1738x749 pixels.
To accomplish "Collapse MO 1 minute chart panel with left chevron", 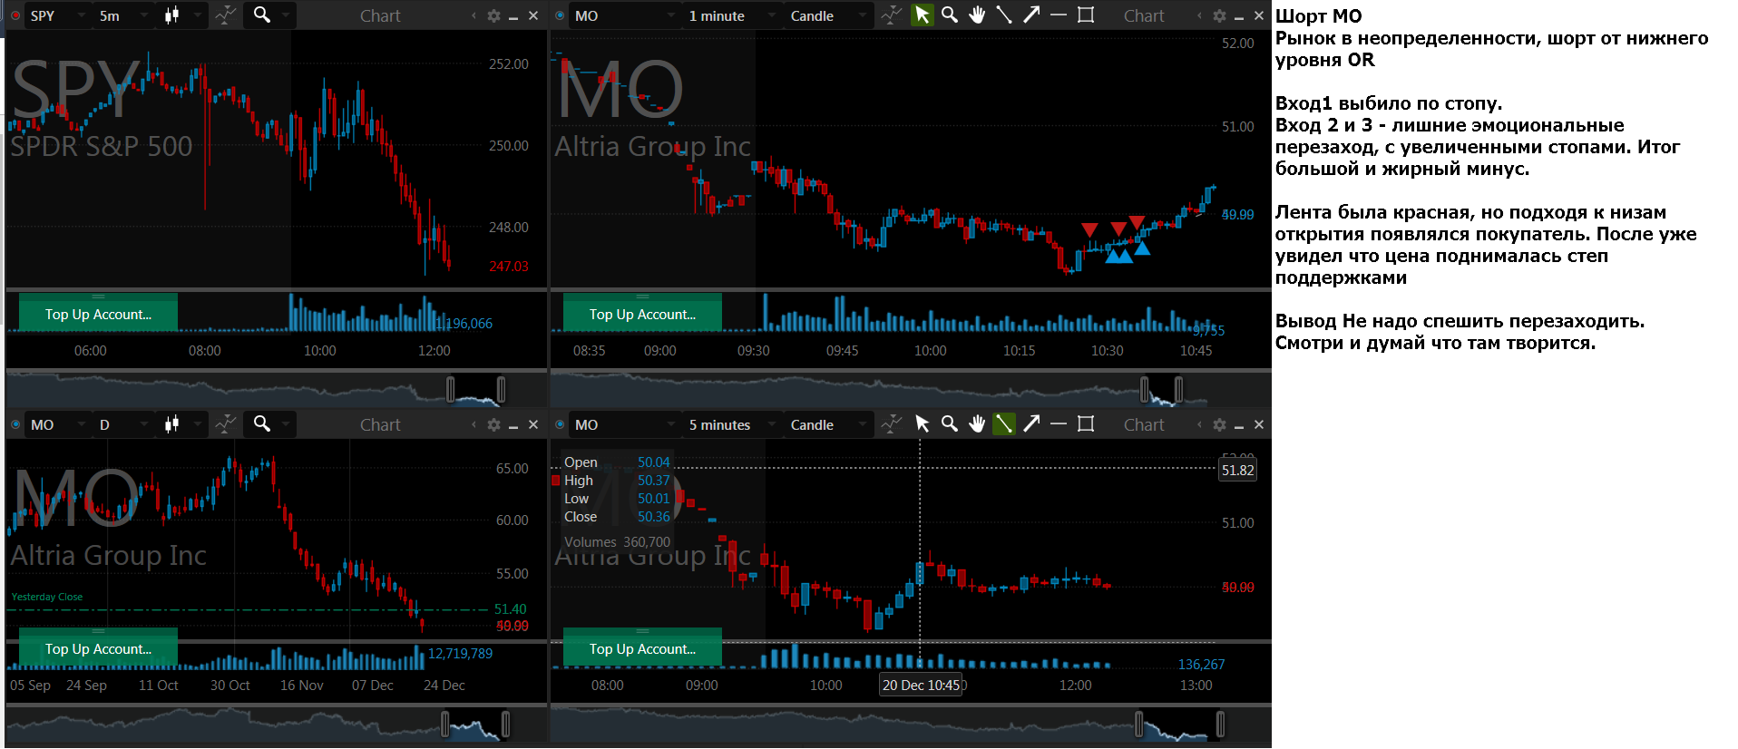I will click(1199, 16).
